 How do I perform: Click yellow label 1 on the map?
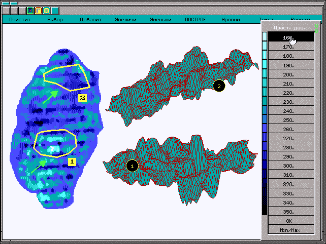(72, 161)
